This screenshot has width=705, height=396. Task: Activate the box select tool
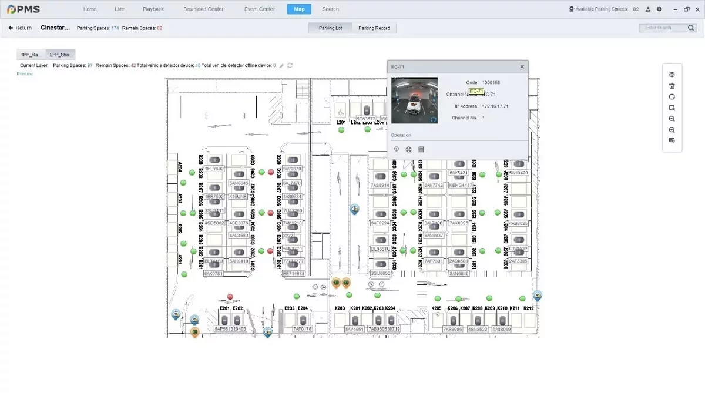pyautogui.click(x=672, y=108)
